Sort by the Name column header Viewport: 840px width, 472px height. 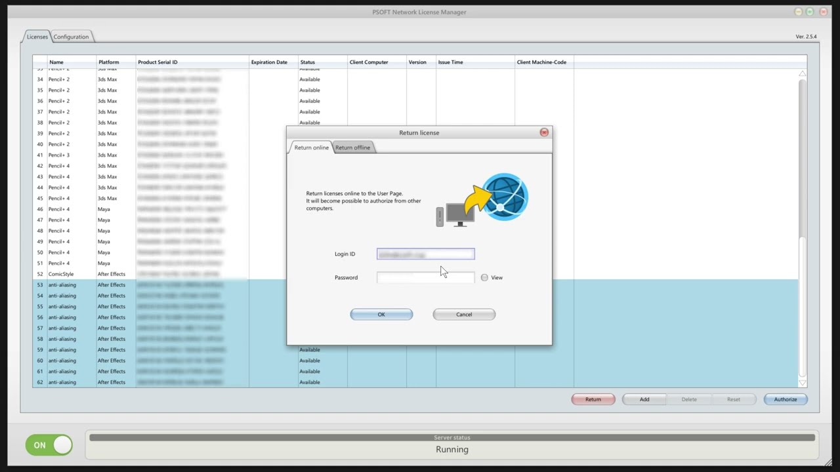pos(72,62)
